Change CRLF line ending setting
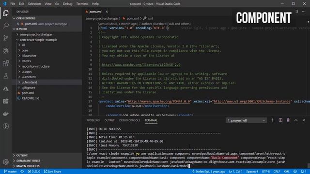 point(277,172)
